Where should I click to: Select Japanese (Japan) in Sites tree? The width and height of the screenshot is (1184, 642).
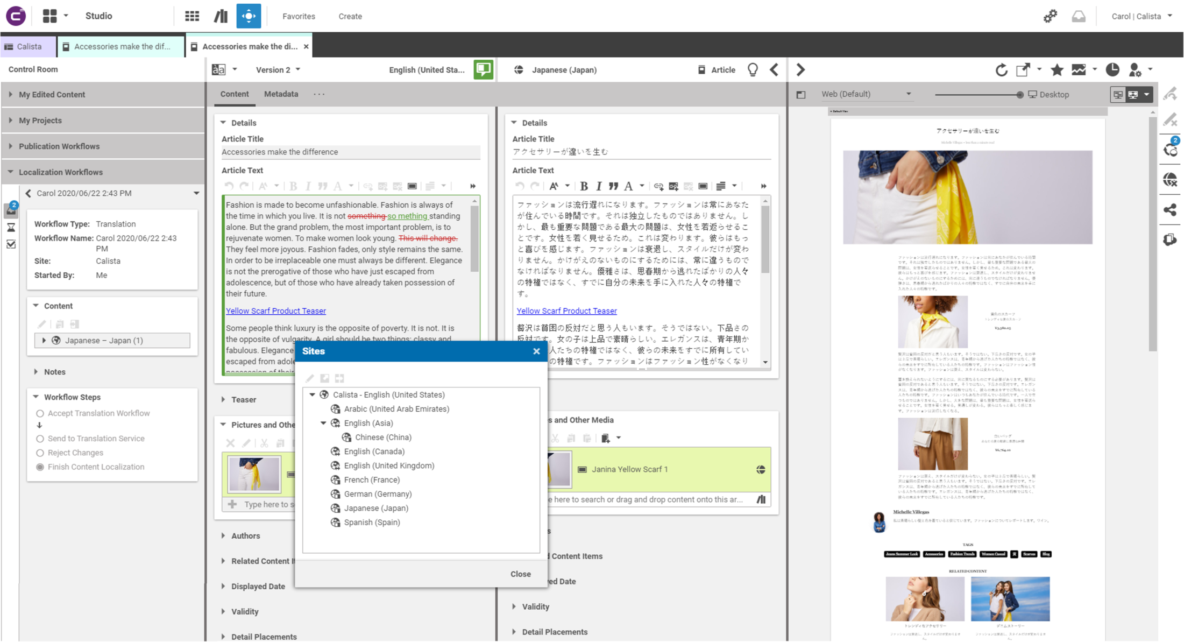tap(376, 508)
